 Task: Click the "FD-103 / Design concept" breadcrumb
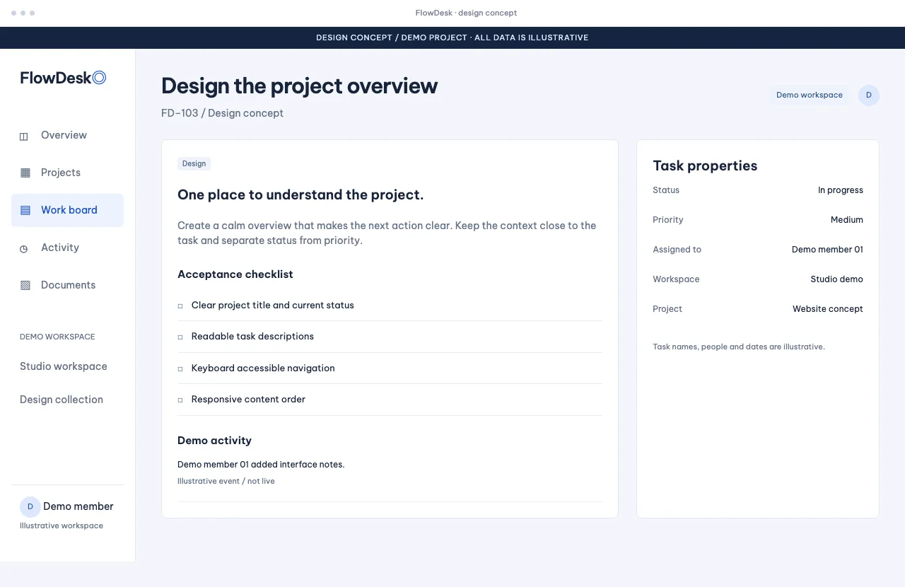tap(222, 113)
